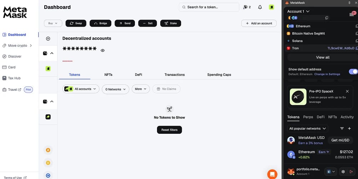
Task: Expand the Move crypto sidebar menu
Action: point(17,46)
